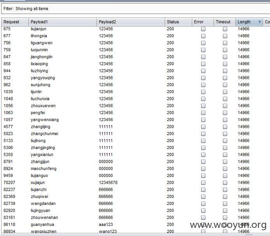Tick the Timeout checkbox for zhouwenshan
This screenshot has width=270, height=236.
pyautogui.click(x=225, y=217)
